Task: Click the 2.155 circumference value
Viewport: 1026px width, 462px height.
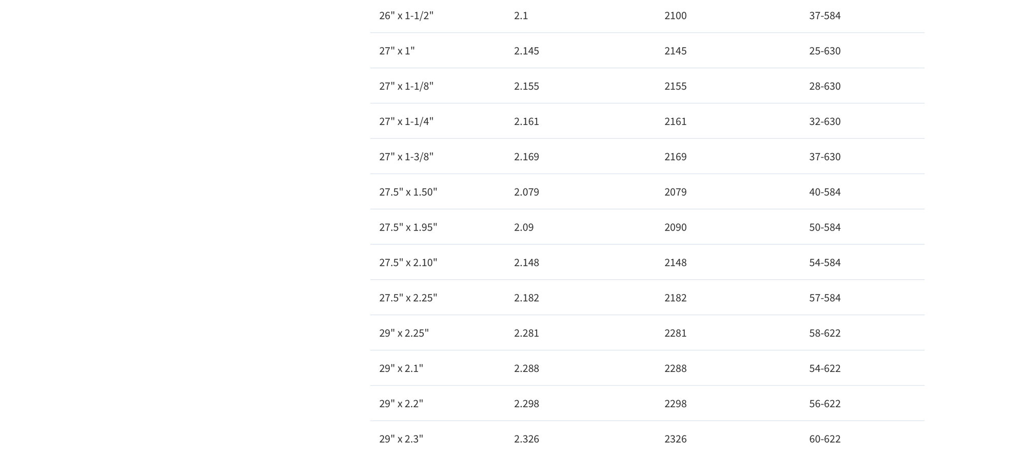Action: point(526,86)
